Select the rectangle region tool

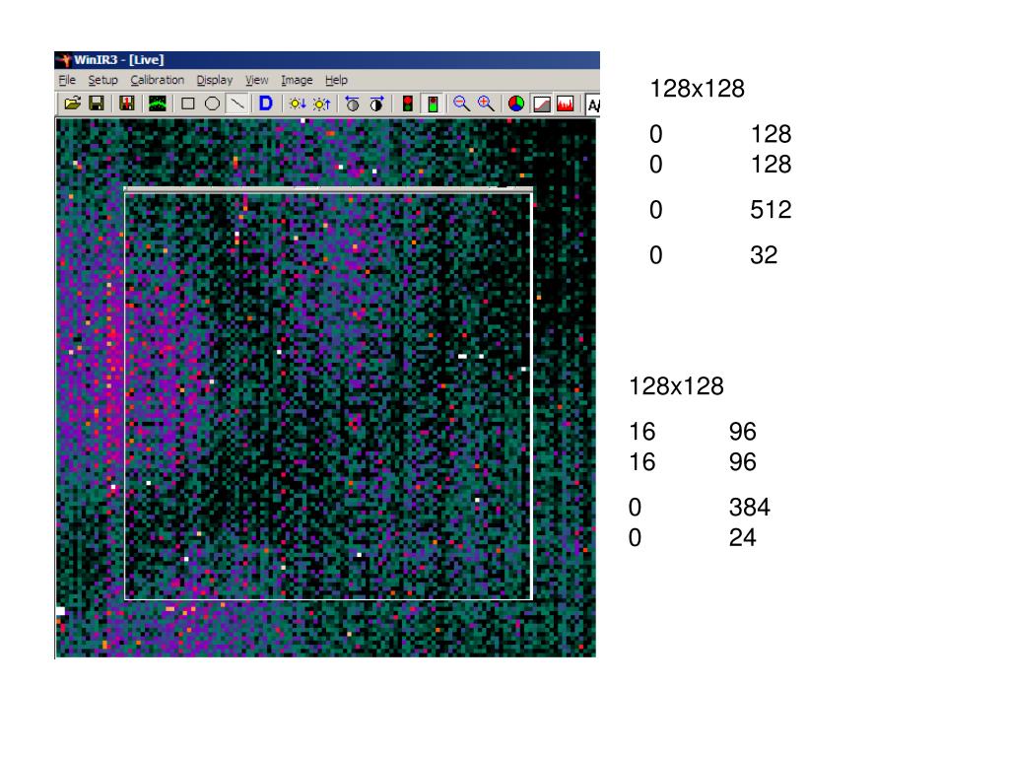(187, 103)
